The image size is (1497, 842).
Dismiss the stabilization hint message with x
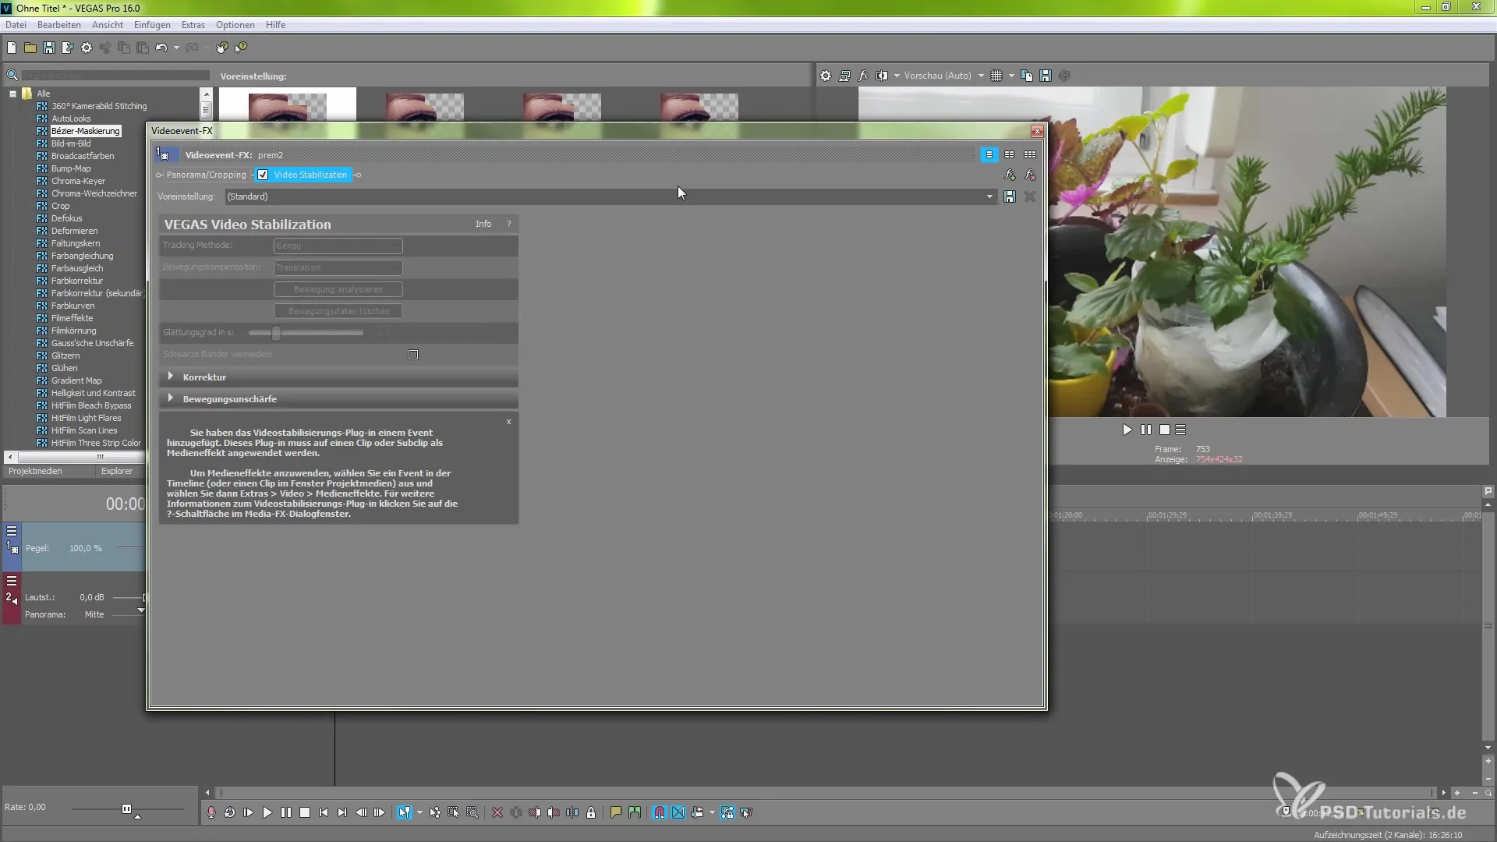508,421
